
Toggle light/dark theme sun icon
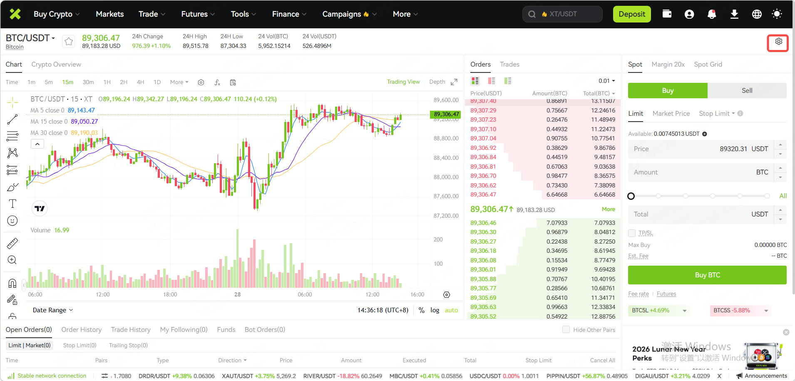pos(776,14)
